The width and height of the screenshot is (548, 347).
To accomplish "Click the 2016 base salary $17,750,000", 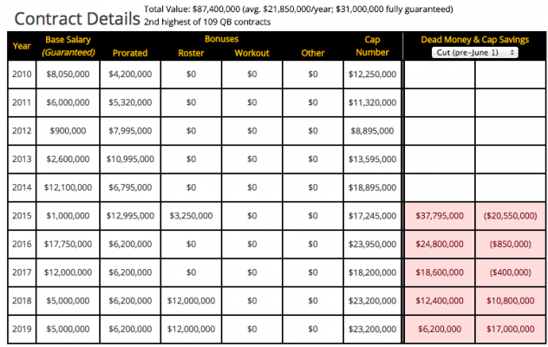I will pos(68,244).
